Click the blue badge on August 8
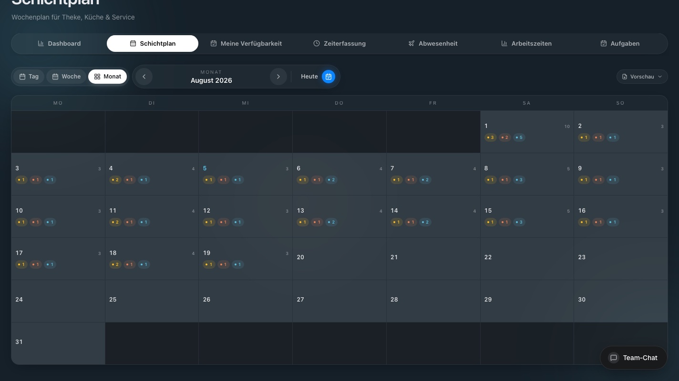This screenshot has height=381, width=679. [519, 180]
